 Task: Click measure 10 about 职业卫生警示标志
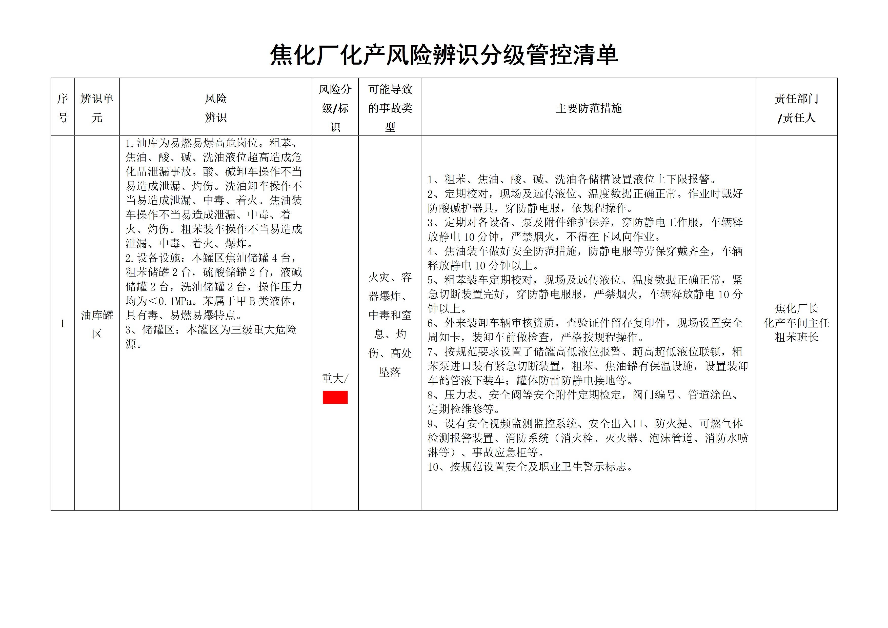[530, 467]
